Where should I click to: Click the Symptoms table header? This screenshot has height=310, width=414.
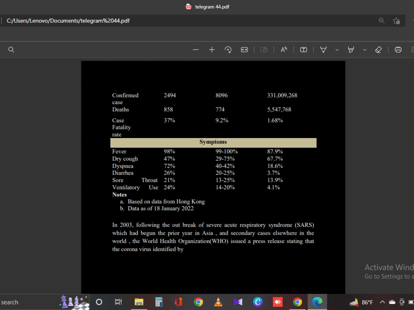(x=213, y=142)
